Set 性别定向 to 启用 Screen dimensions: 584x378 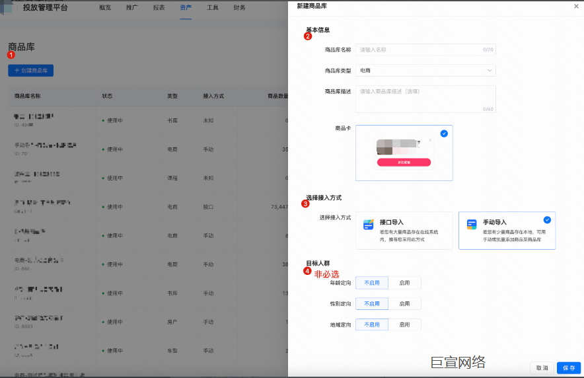tap(404, 304)
